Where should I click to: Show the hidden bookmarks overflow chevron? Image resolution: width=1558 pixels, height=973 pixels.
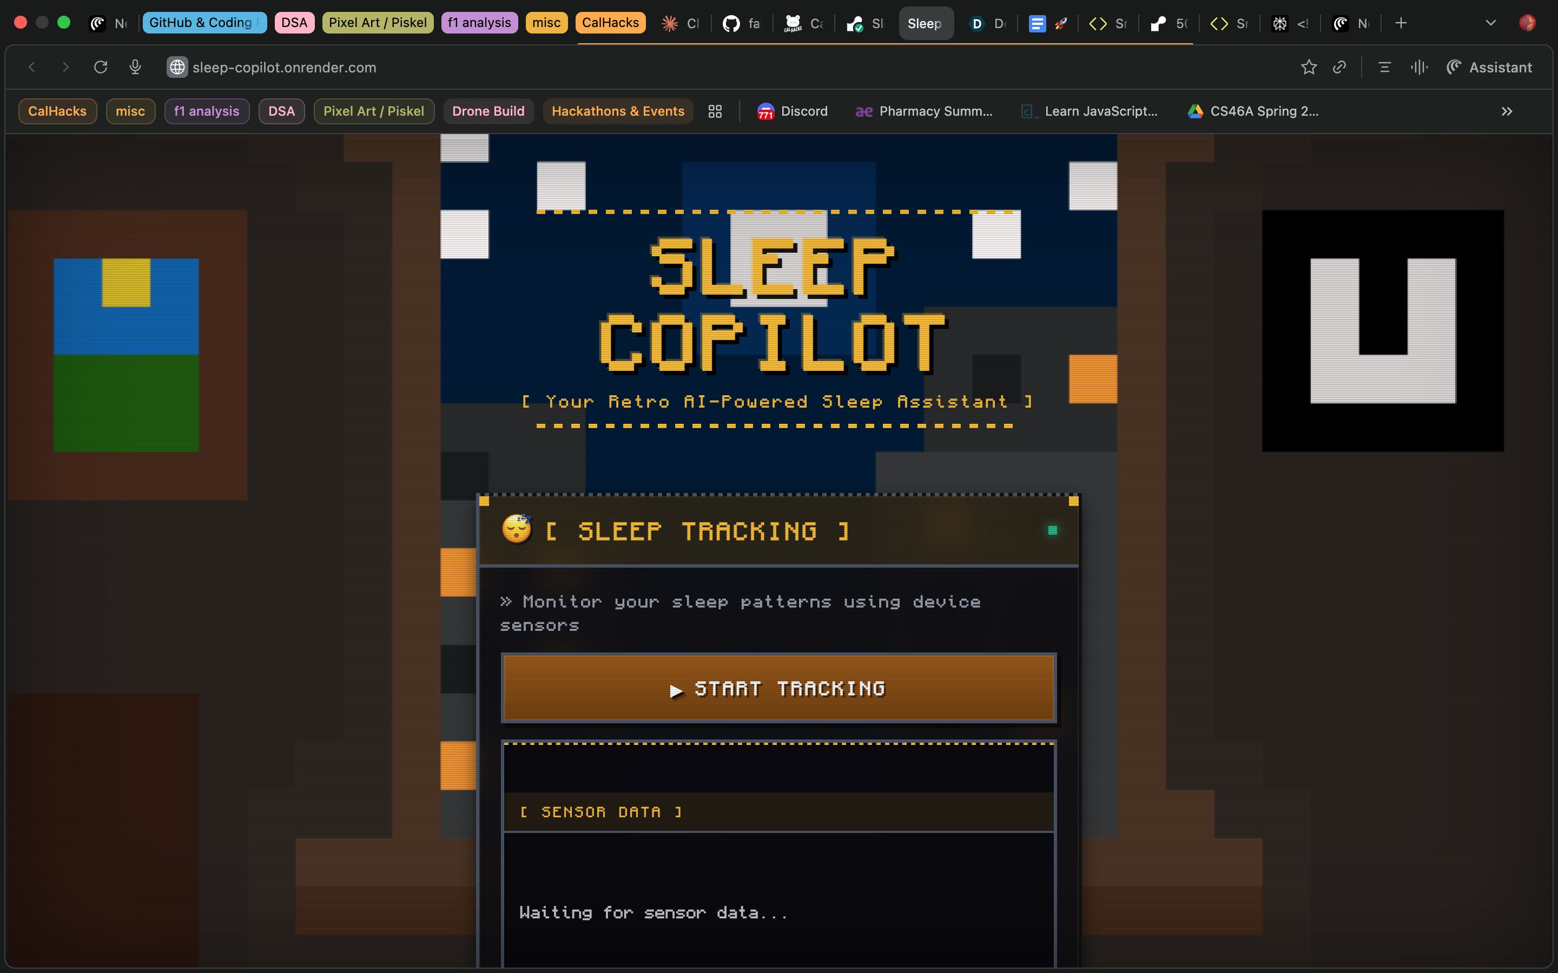pos(1507,111)
